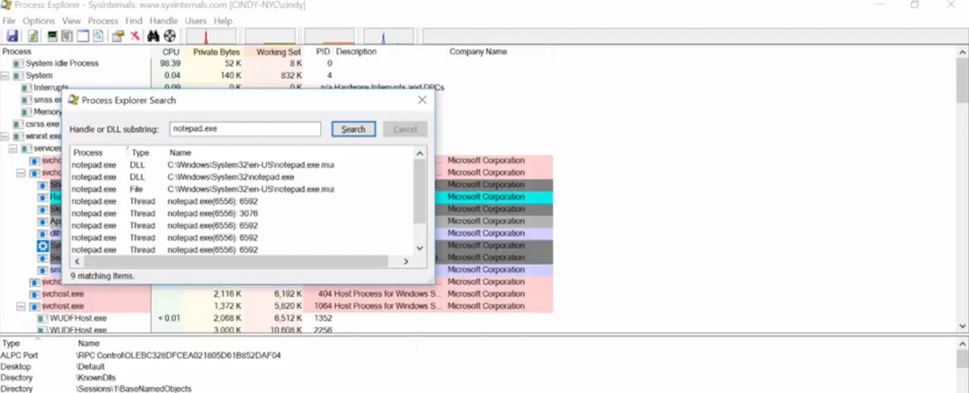969x393 pixels.
Task: Click the wininit.exe process icon
Action: point(18,136)
